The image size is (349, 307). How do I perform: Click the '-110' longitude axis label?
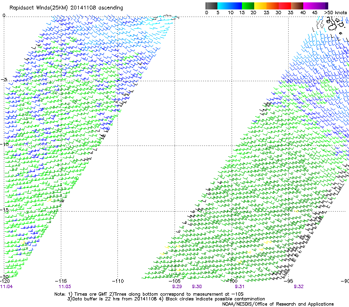[118, 281]
